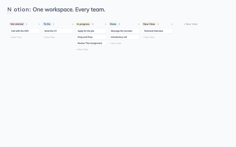Select the In progress yellow label
This screenshot has height=147, width=236.
point(83,24)
